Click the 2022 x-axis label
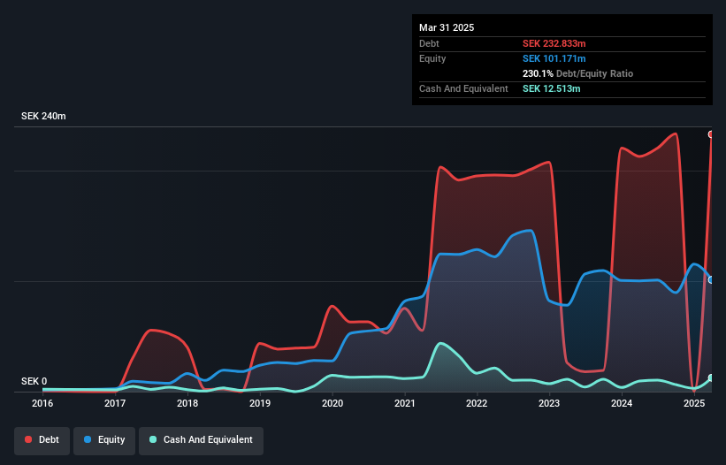 coord(477,403)
